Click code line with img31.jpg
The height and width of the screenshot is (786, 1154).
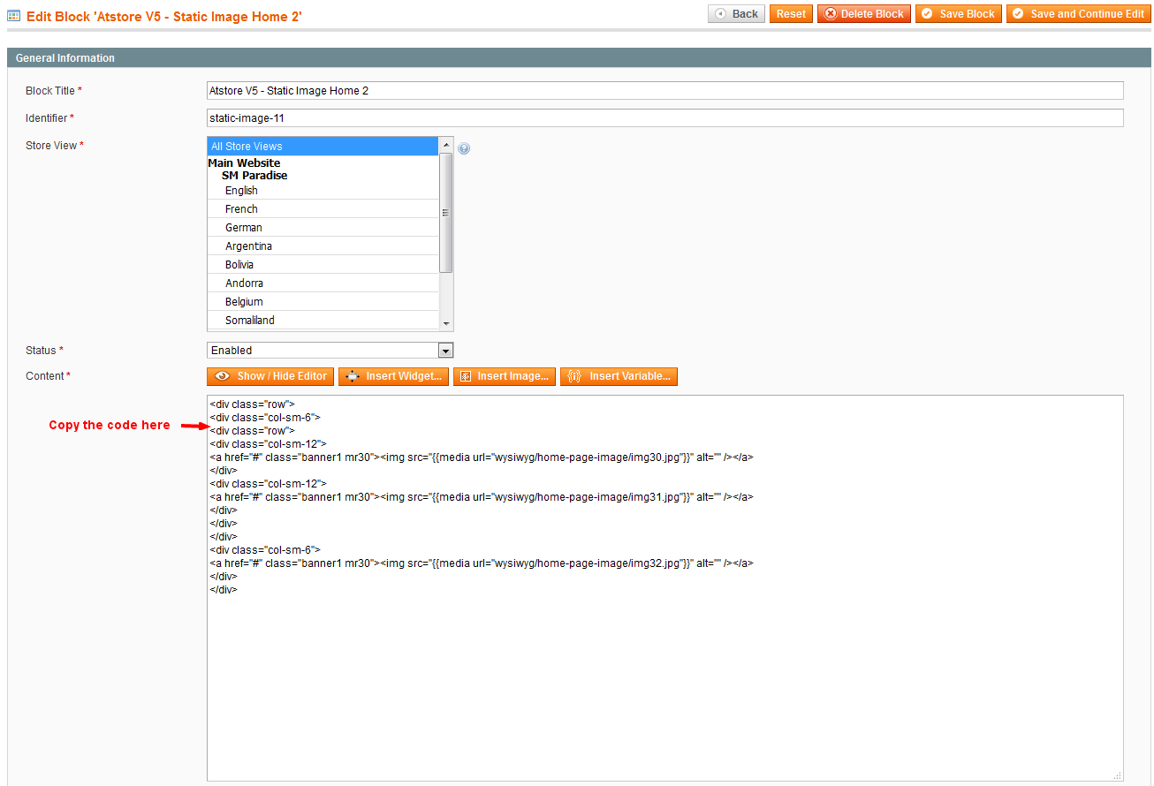tap(482, 497)
